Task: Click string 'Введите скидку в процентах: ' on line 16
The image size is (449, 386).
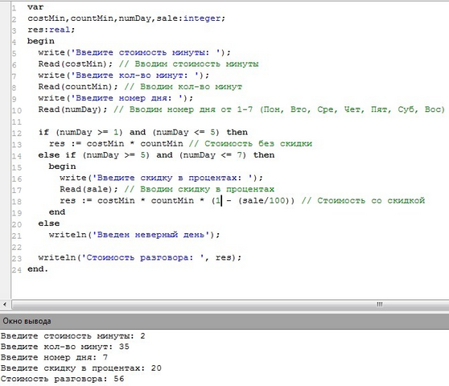Action: [x=172, y=178]
